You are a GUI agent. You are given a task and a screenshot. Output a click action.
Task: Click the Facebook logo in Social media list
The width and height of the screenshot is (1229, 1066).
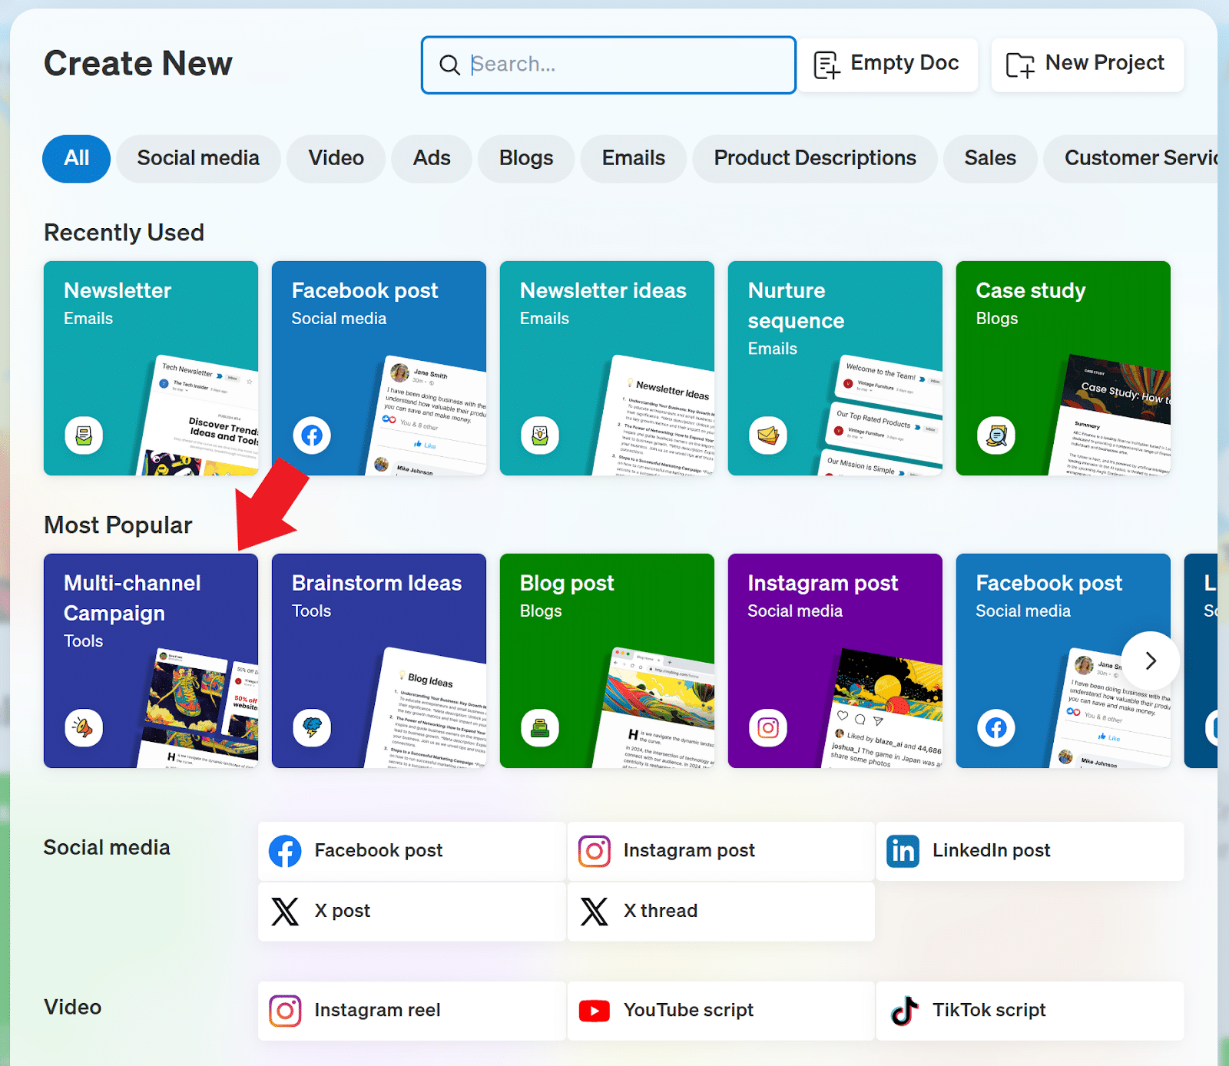(285, 851)
